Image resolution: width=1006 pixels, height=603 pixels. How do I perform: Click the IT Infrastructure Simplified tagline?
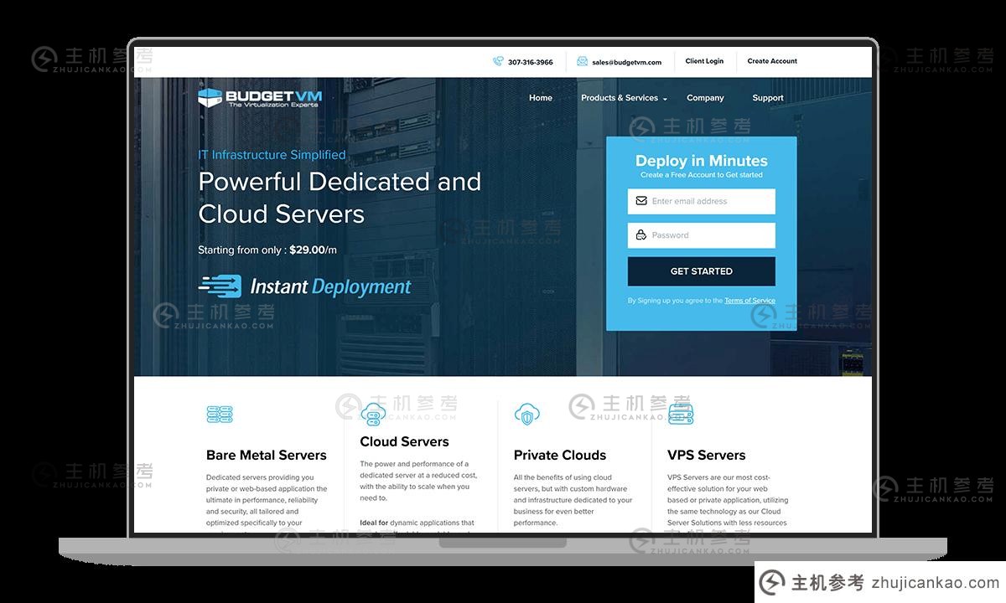click(x=272, y=155)
